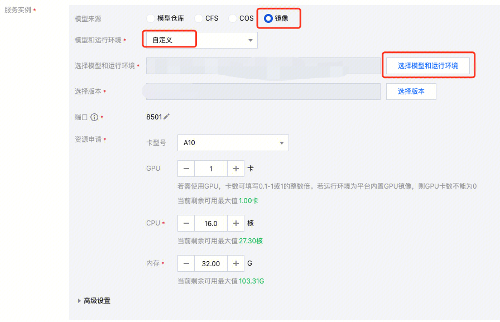This screenshot has width=500, height=322.
Task: Click the 服务实例 label
Action: point(18,10)
